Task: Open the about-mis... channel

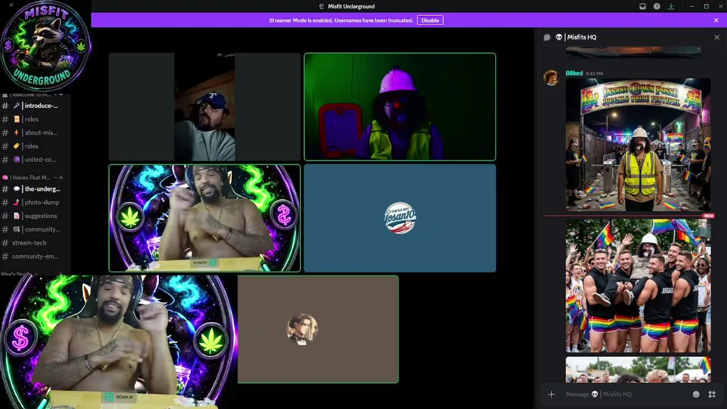Action: pyautogui.click(x=35, y=133)
